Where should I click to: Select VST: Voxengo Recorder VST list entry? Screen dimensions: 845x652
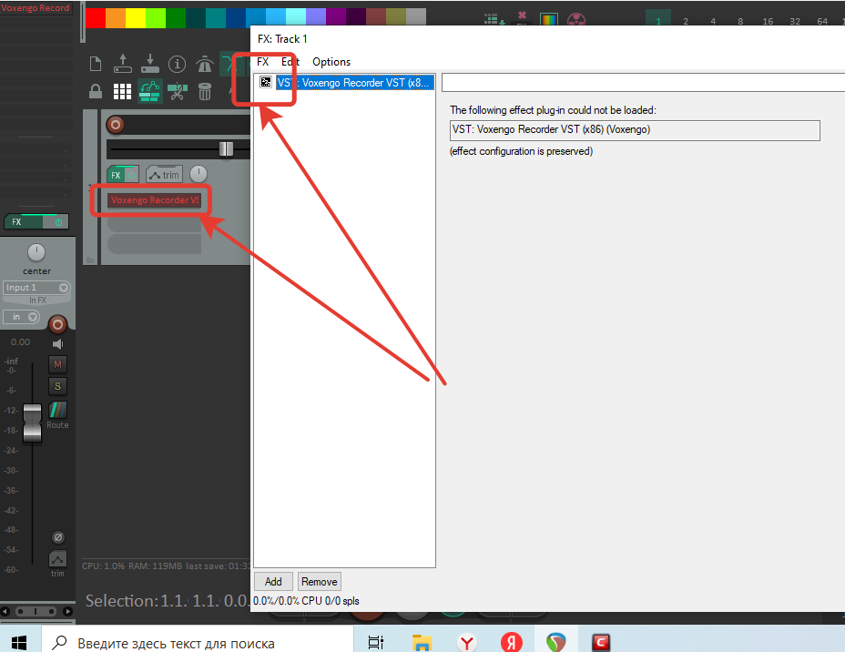355,83
